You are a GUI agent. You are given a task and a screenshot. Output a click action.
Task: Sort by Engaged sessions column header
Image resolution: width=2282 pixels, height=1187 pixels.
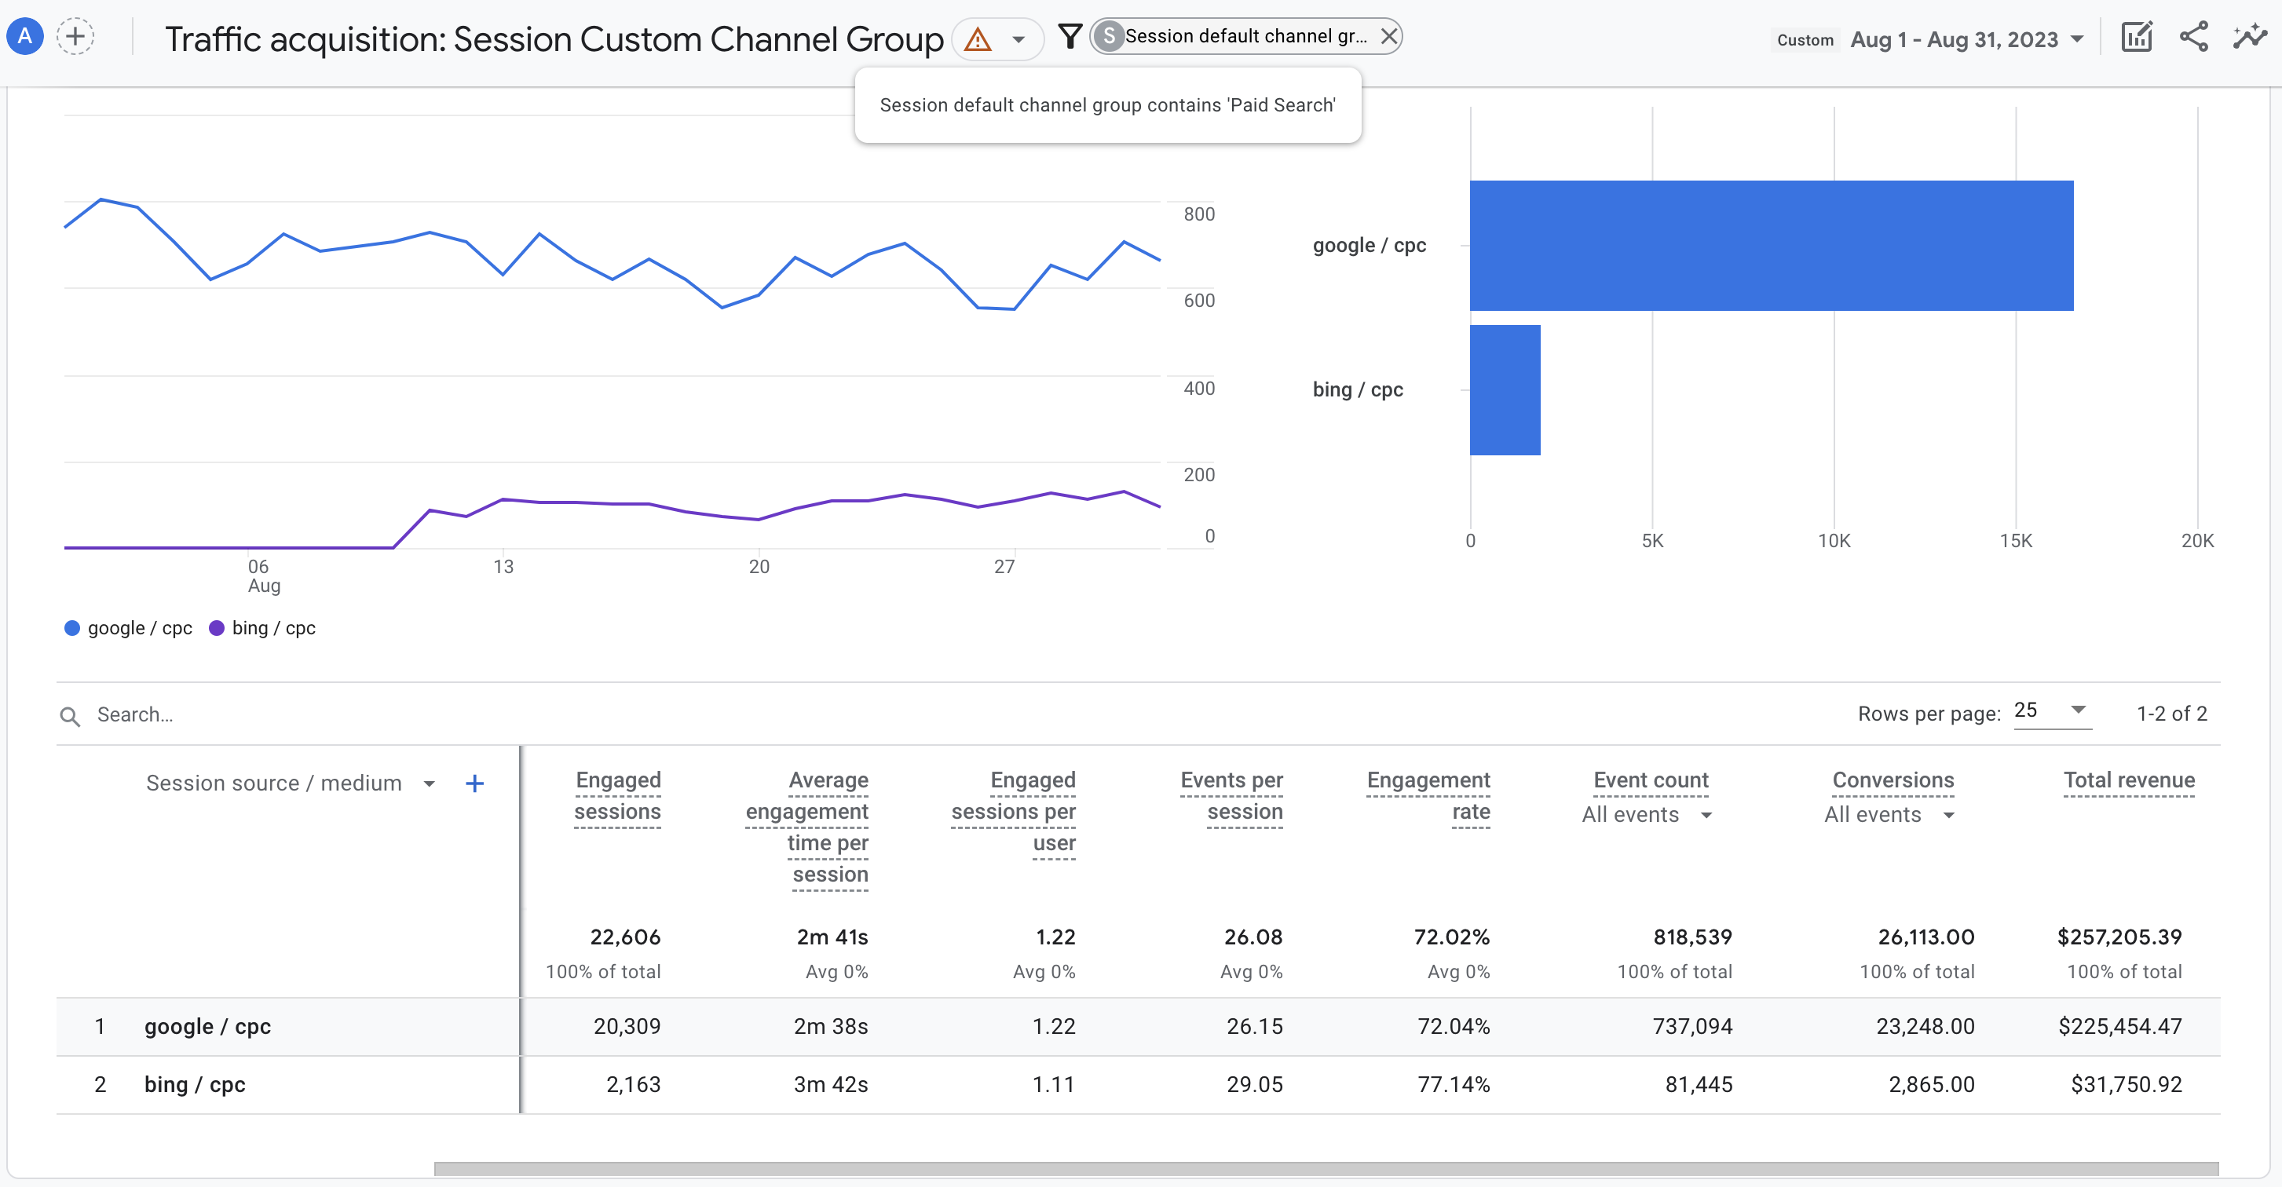[x=617, y=795]
